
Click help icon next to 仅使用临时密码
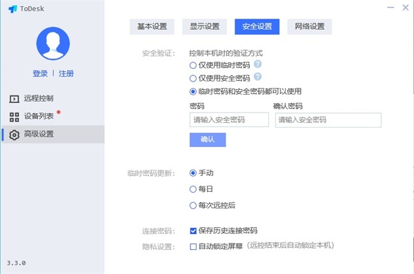[257, 64]
